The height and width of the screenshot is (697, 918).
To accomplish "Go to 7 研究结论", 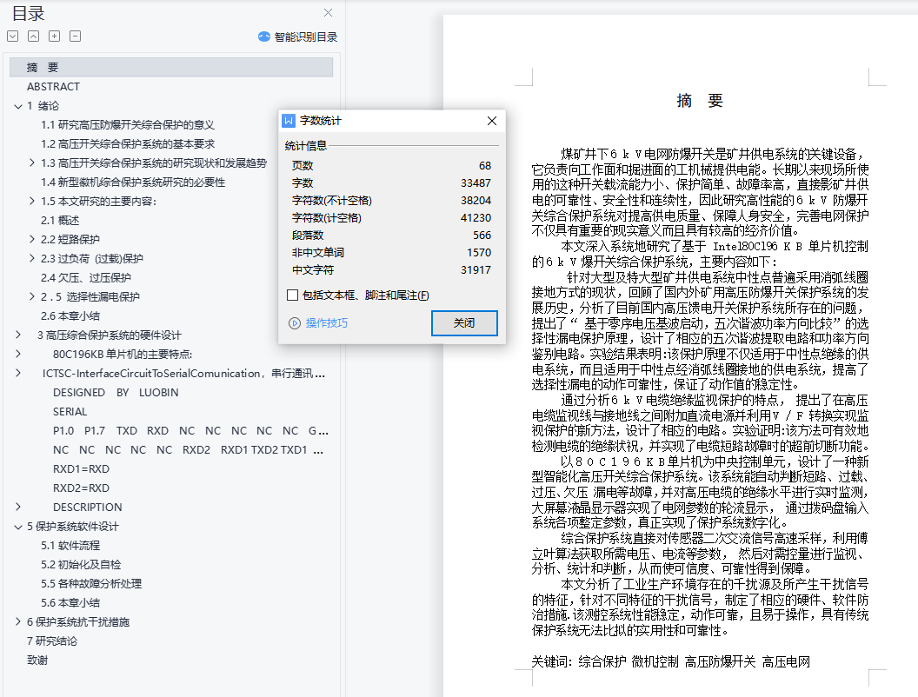I will (x=52, y=641).
